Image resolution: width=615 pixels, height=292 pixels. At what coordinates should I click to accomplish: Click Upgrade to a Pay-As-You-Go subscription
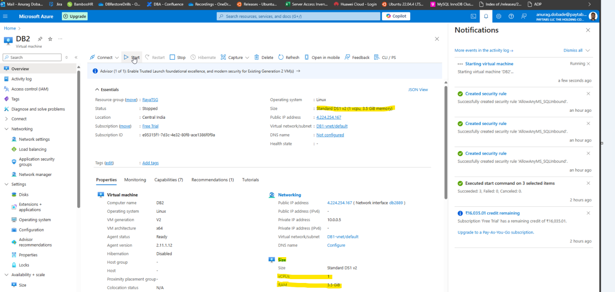tap(496, 232)
